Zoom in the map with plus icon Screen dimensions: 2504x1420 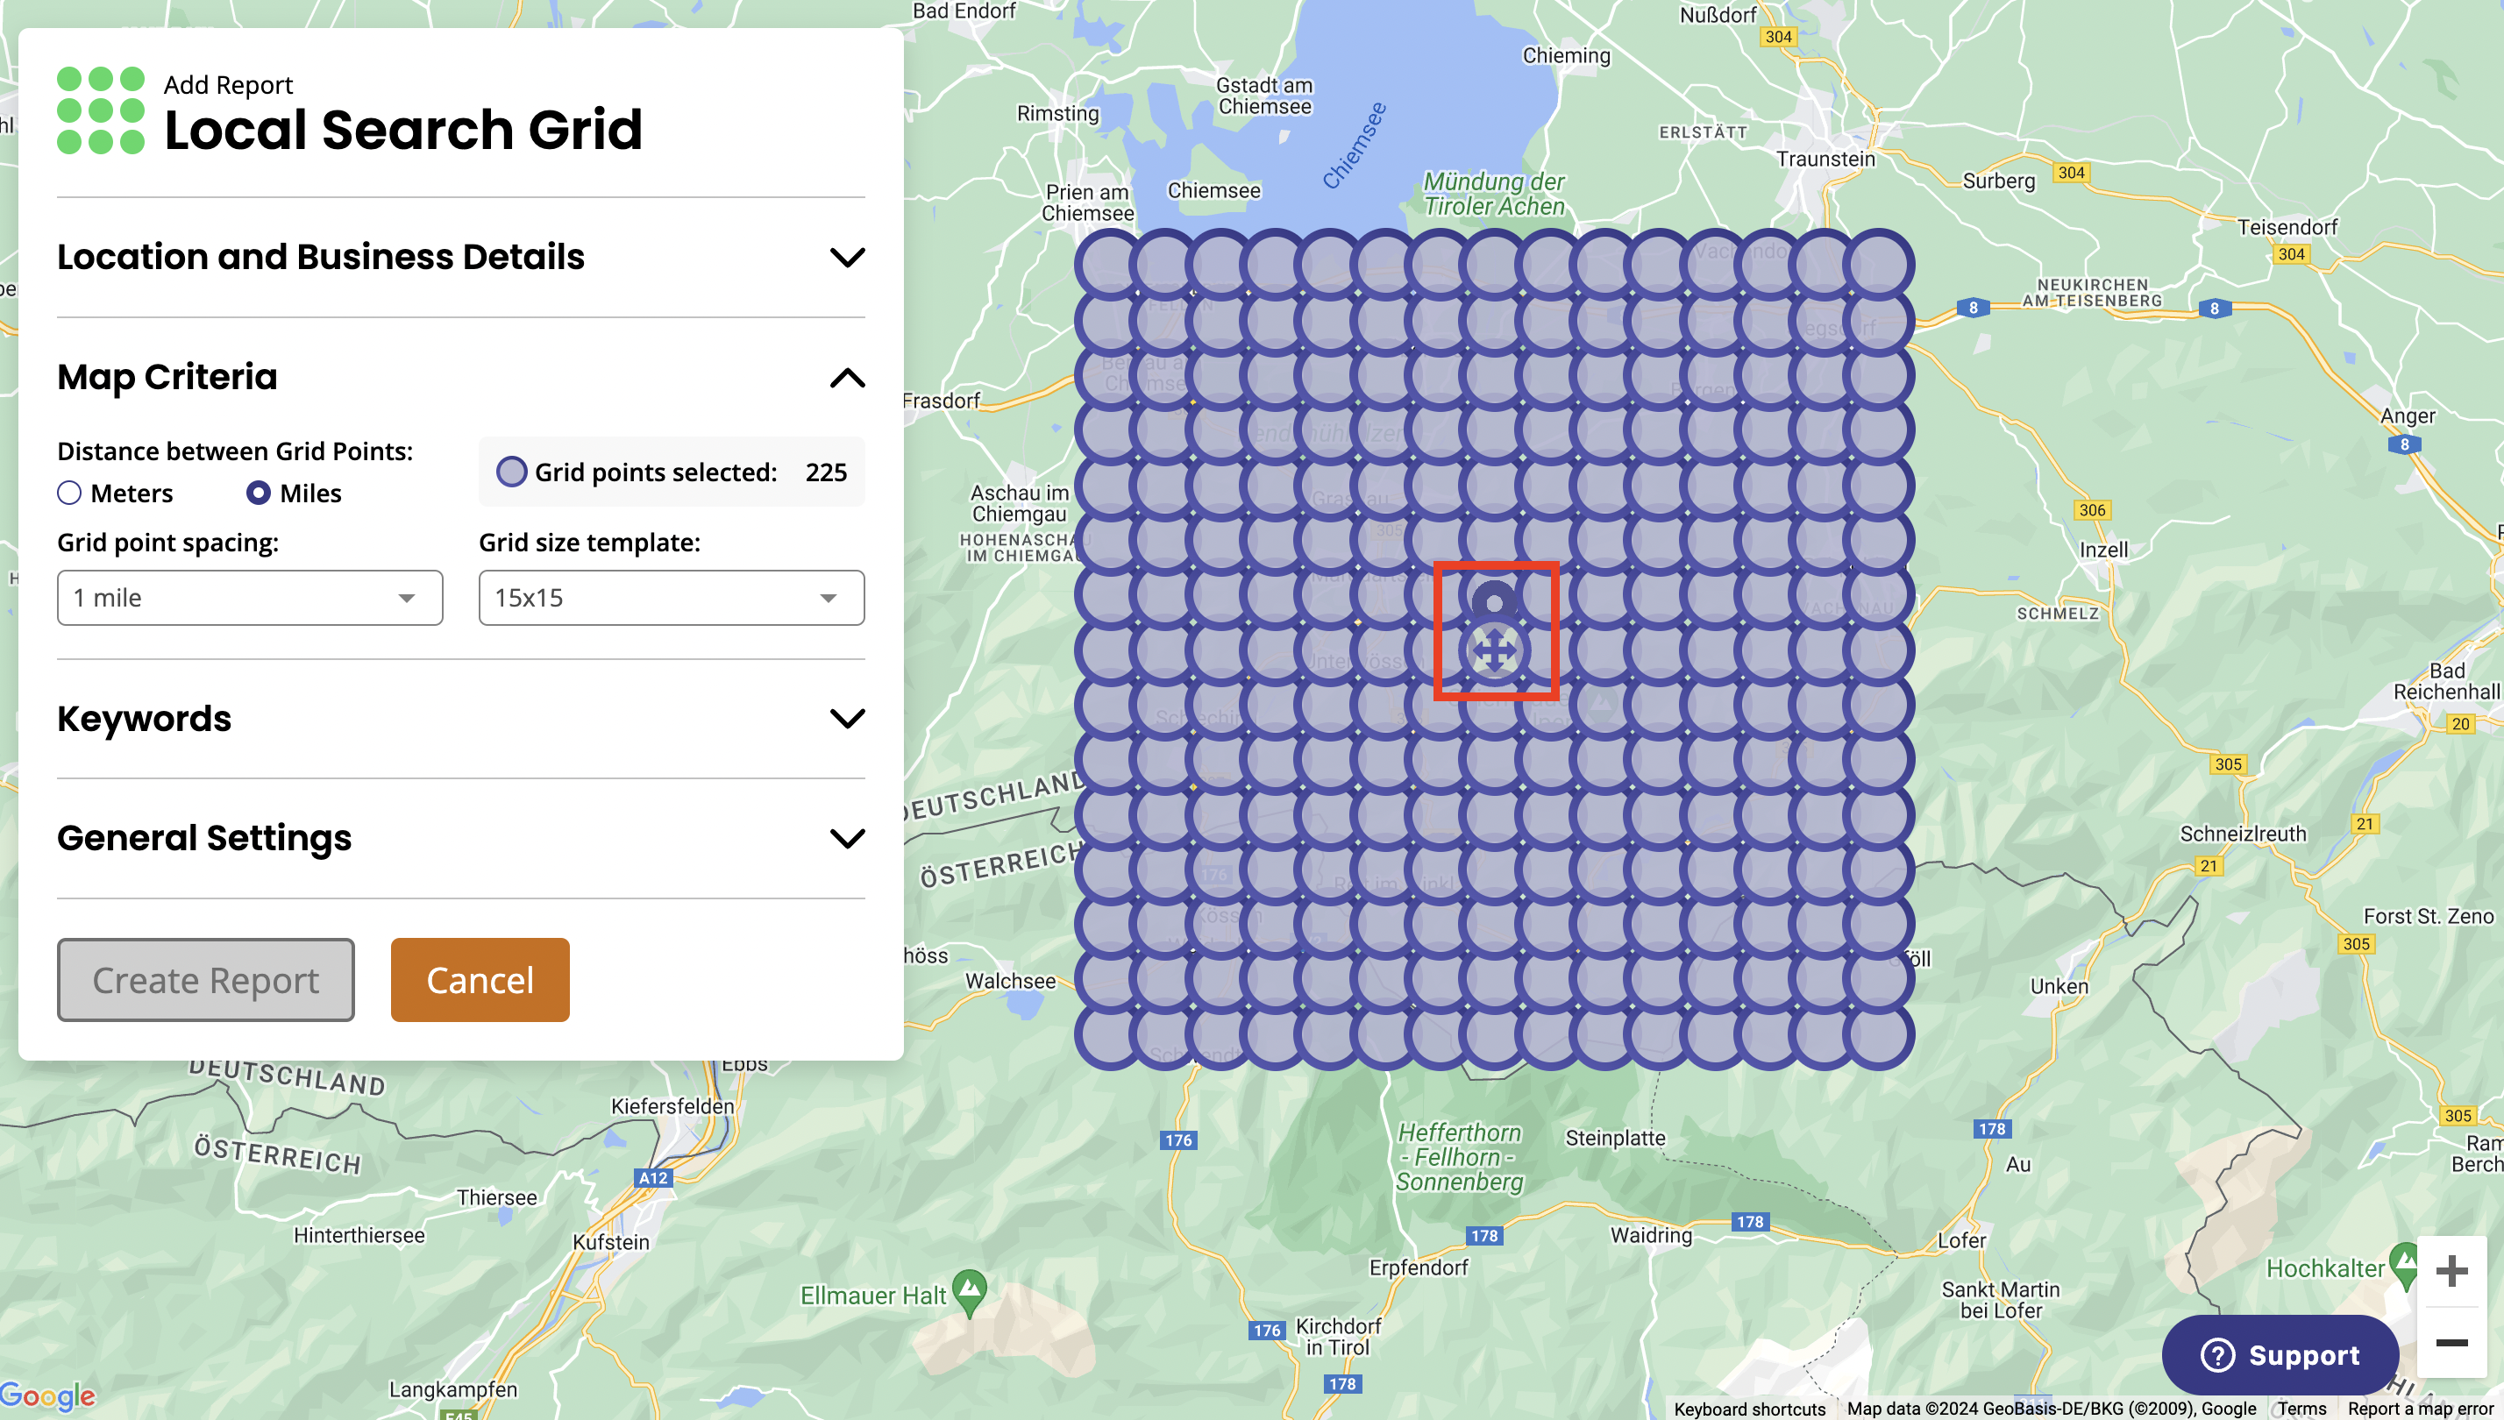pos(2451,1271)
